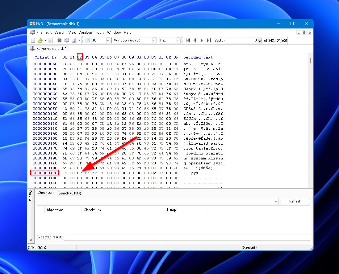Expand the bytes per row dropdown
The image size is (339, 274).
coord(108,40)
